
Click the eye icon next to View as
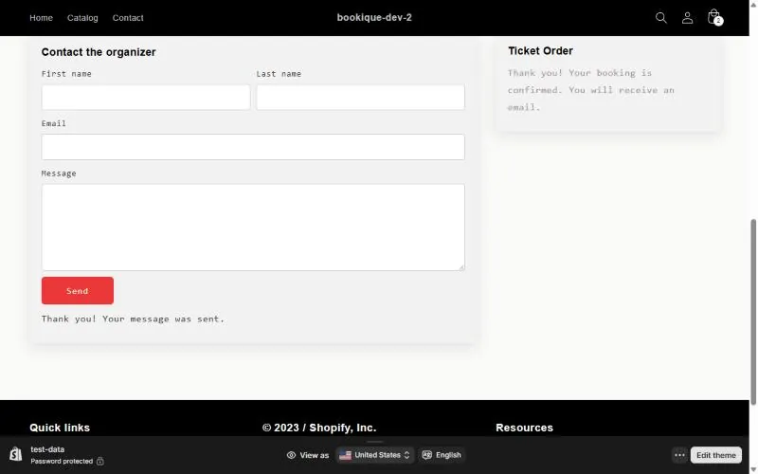[291, 455]
